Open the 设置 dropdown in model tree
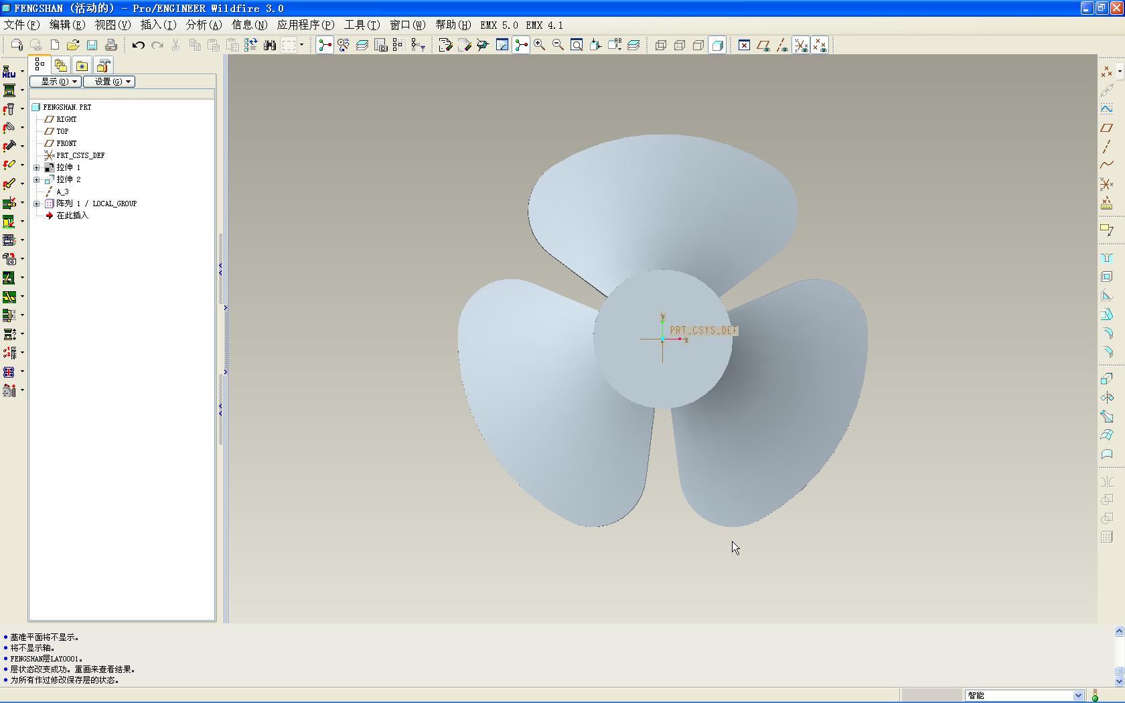 [110, 82]
